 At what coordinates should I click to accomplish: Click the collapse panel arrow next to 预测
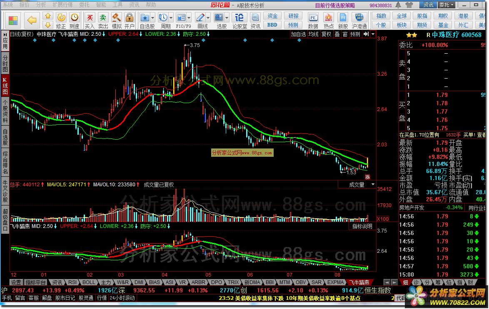[366, 34]
